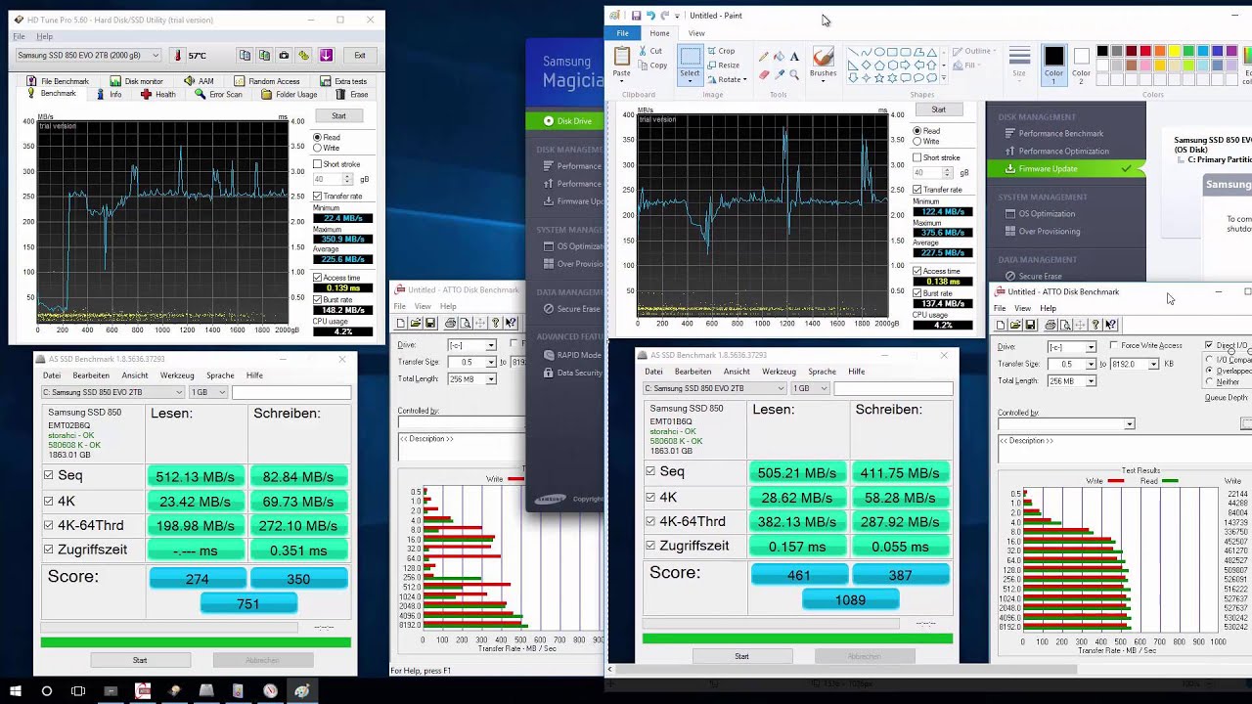The height and width of the screenshot is (704, 1252).
Task: Click Exit button in HD Tune Pro
Action: pos(360,56)
